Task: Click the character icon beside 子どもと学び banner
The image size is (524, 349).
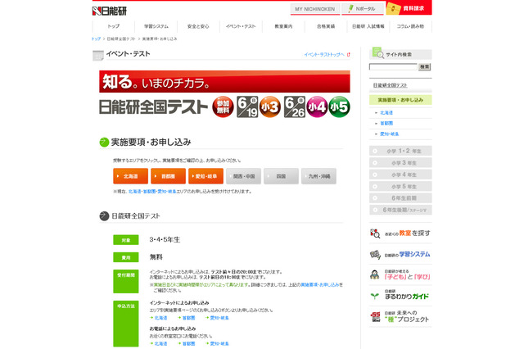Action: (x=375, y=274)
